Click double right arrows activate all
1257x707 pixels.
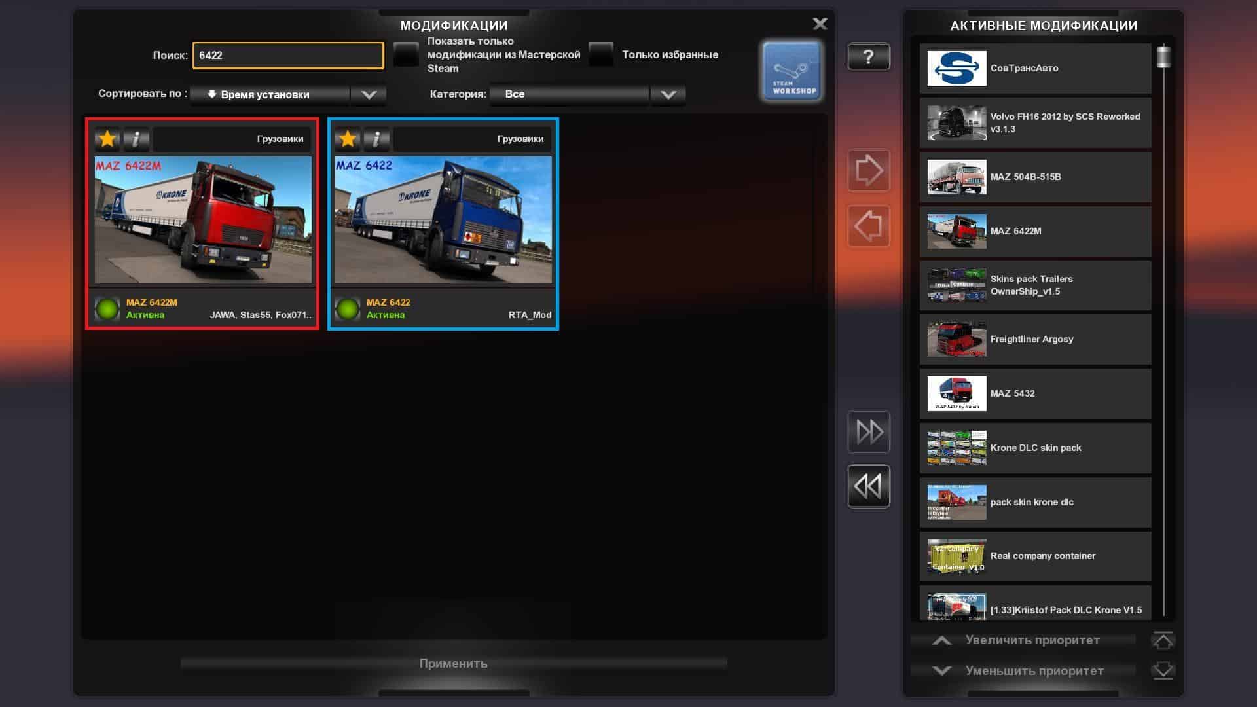point(868,432)
